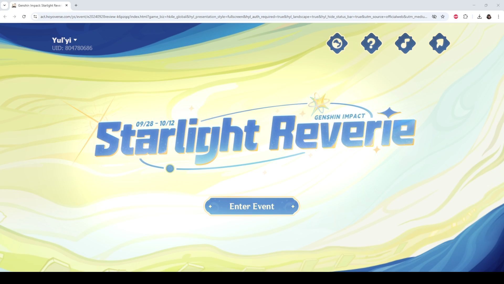
Task: Open the globe language diamond icon
Action: coord(337,43)
